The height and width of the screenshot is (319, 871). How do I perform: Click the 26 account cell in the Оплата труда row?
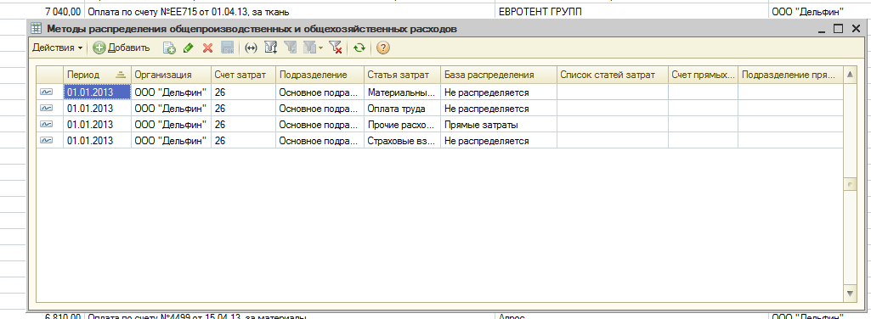click(x=243, y=109)
